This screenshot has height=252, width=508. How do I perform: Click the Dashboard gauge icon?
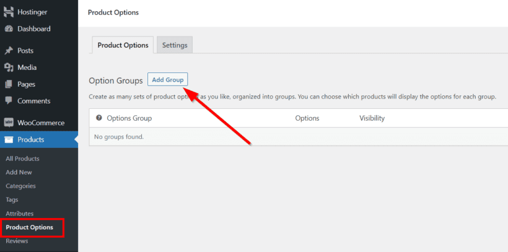click(x=9, y=29)
